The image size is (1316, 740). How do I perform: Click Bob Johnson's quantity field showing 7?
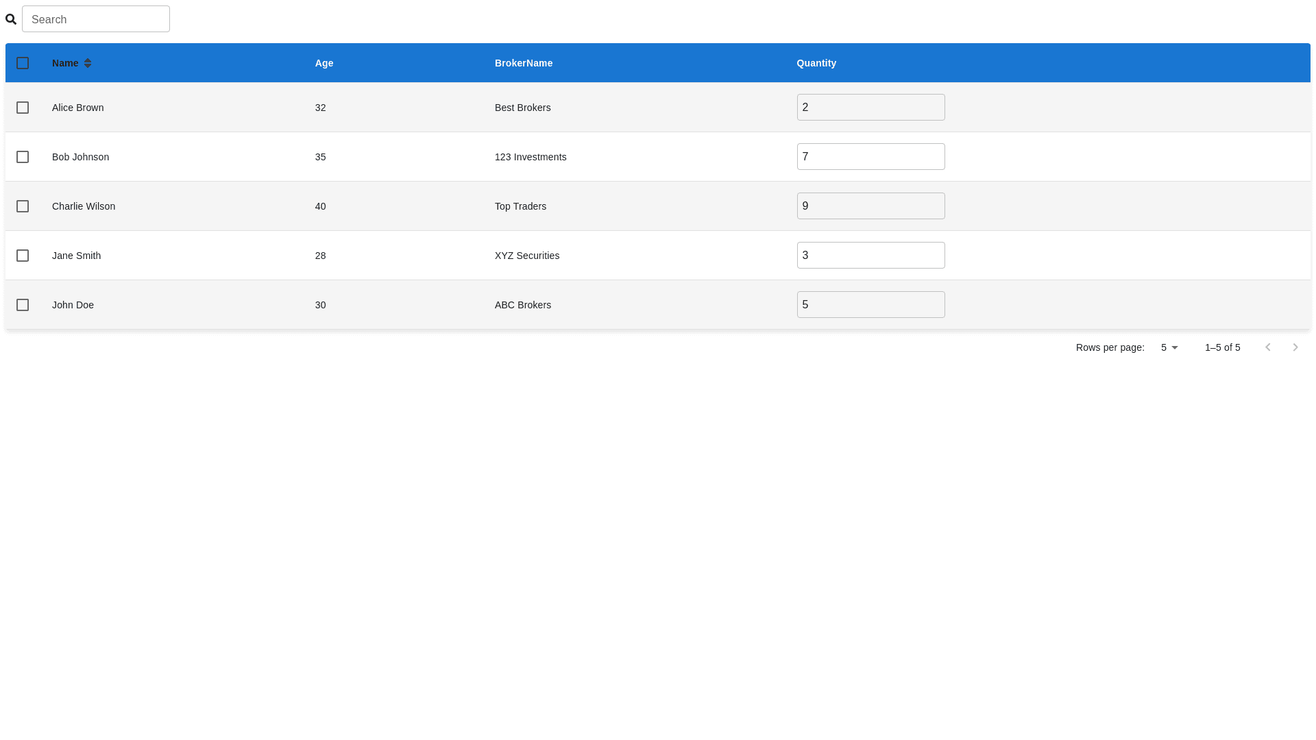pos(870,157)
